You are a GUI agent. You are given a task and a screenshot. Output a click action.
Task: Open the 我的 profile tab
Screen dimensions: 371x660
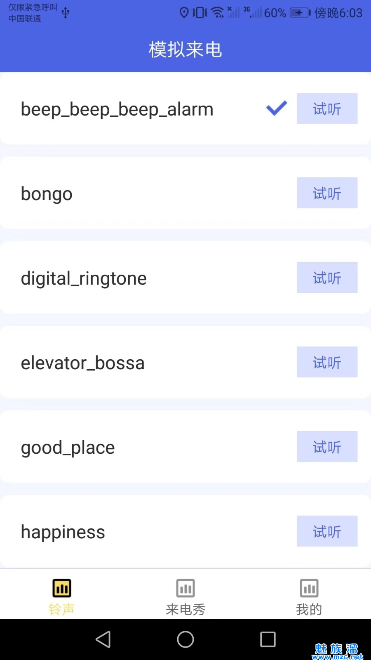309,596
